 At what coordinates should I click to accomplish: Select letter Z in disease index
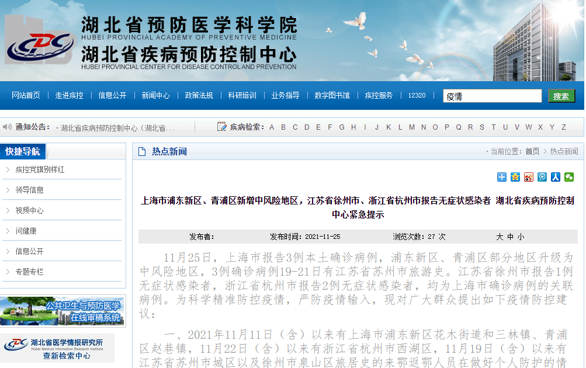(x=564, y=127)
